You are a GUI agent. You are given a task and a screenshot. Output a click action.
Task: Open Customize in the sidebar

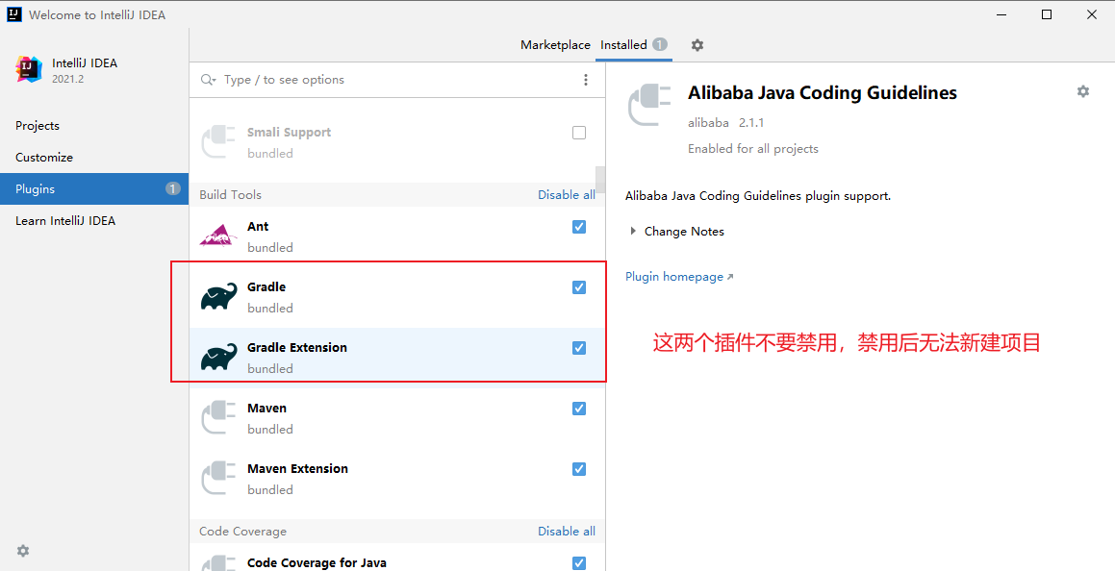click(94, 158)
